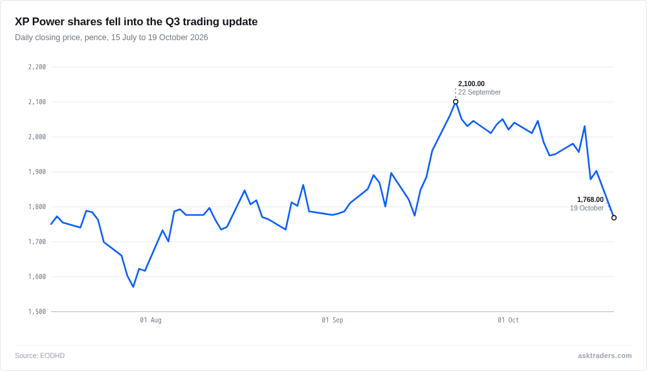Screen dimensions: 647x371
Task: Click the 2,000 y-axis tick label
Action: (x=37, y=137)
